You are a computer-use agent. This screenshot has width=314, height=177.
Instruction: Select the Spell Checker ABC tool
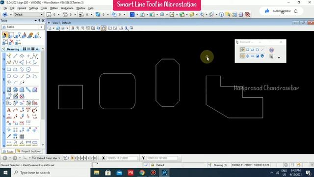[x=28, y=110]
